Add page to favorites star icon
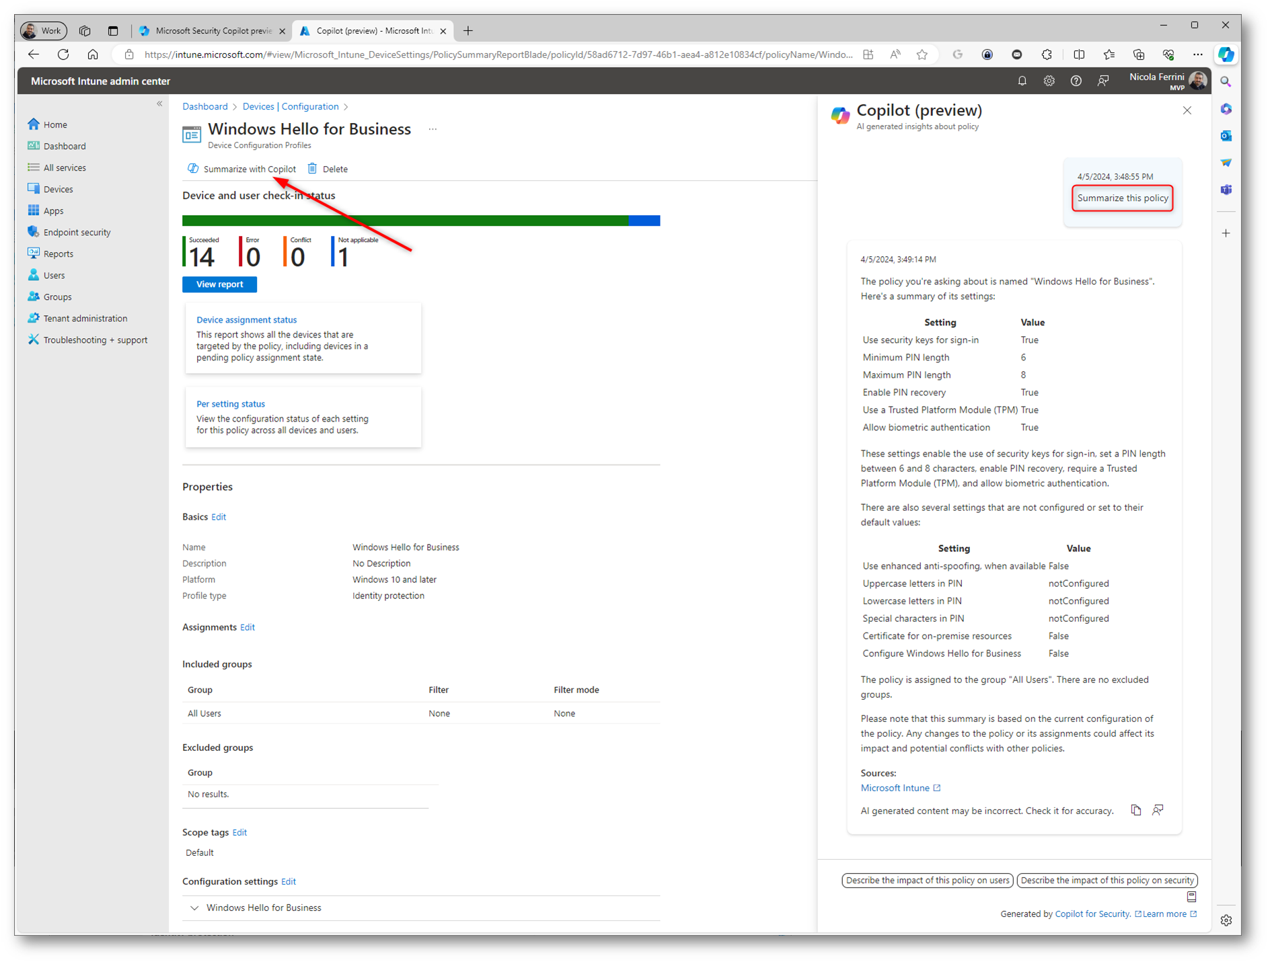 (x=922, y=54)
